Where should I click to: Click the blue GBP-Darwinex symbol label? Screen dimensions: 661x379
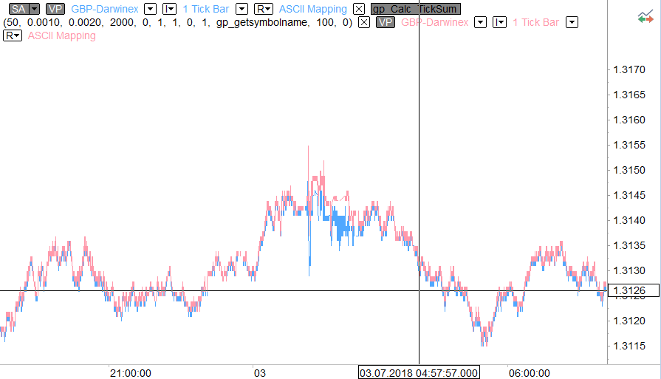105,9
